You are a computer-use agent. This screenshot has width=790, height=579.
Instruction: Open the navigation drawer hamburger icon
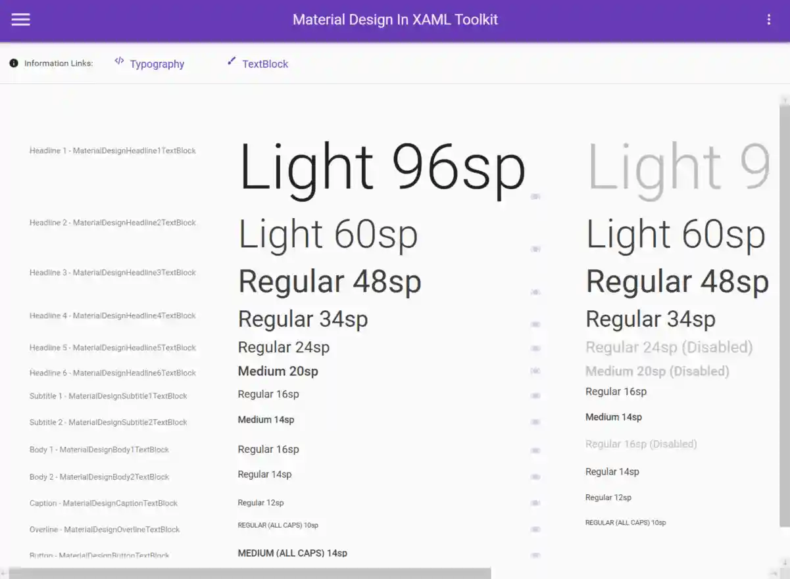point(20,19)
